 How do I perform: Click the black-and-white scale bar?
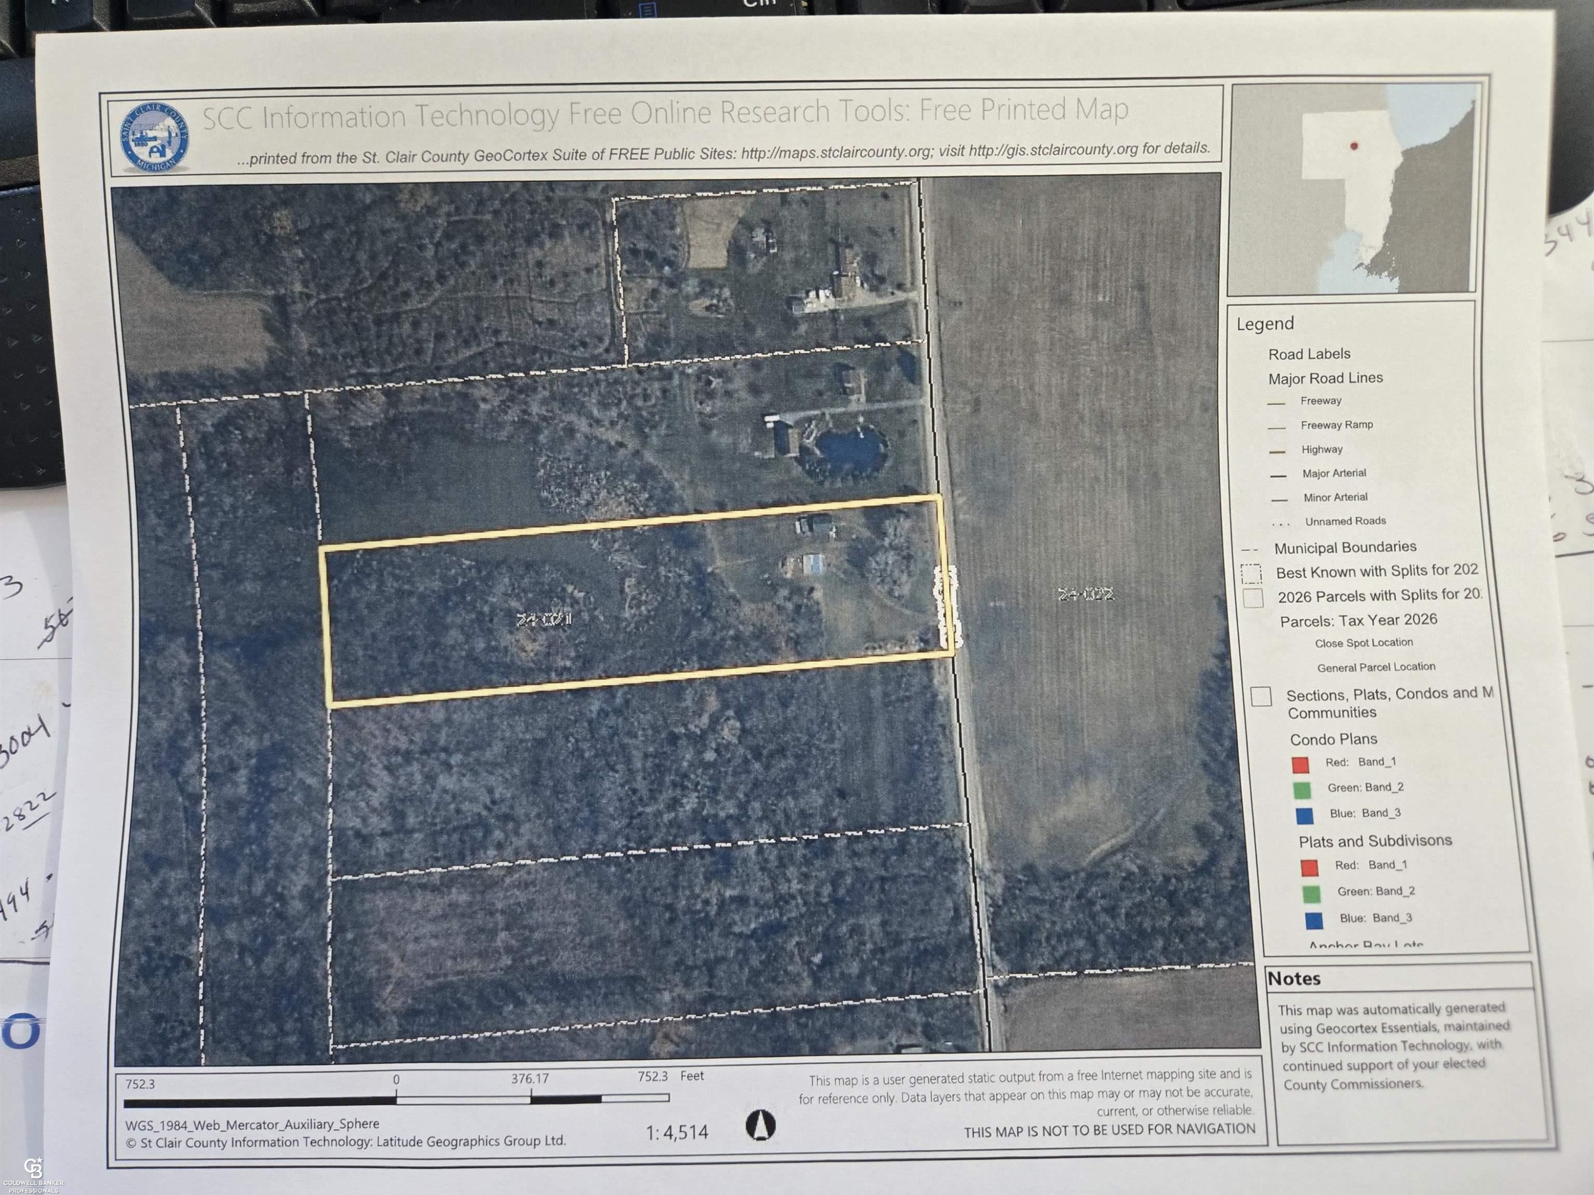click(396, 1100)
